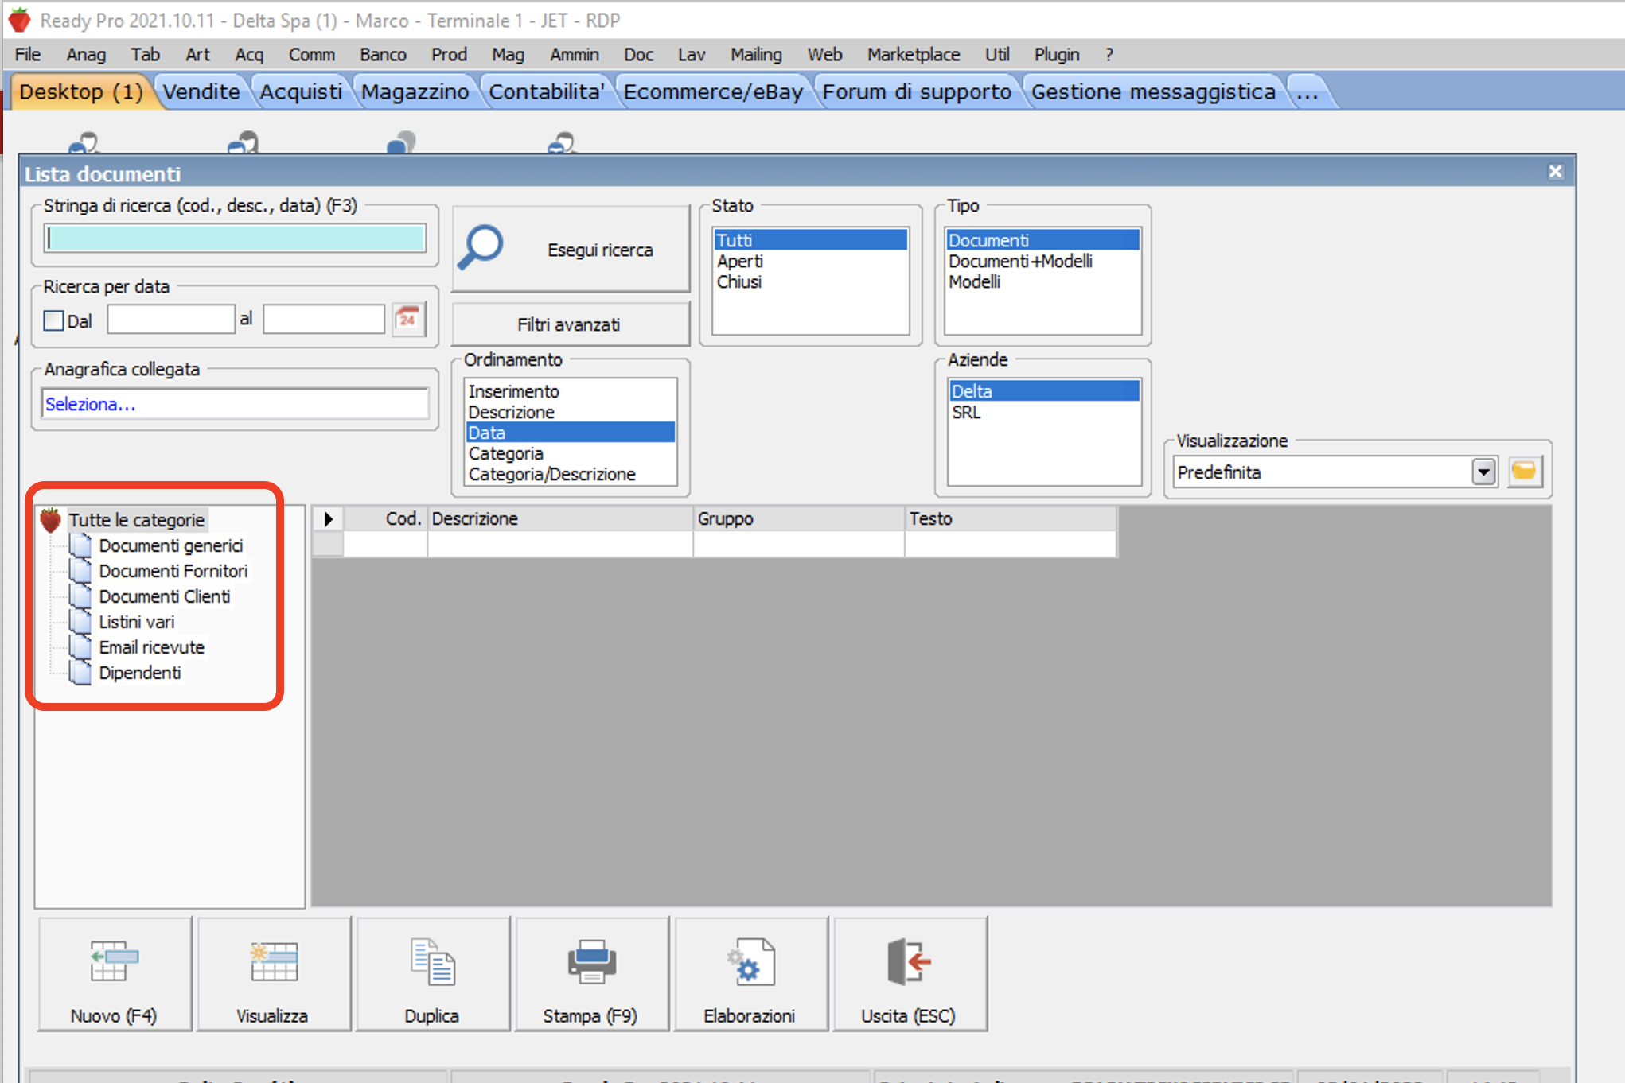The width and height of the screenshot is (1625, 1083).
Task: Select Categoria/Descrizione in Ordinamento list
Action: [x=571, y=474]
